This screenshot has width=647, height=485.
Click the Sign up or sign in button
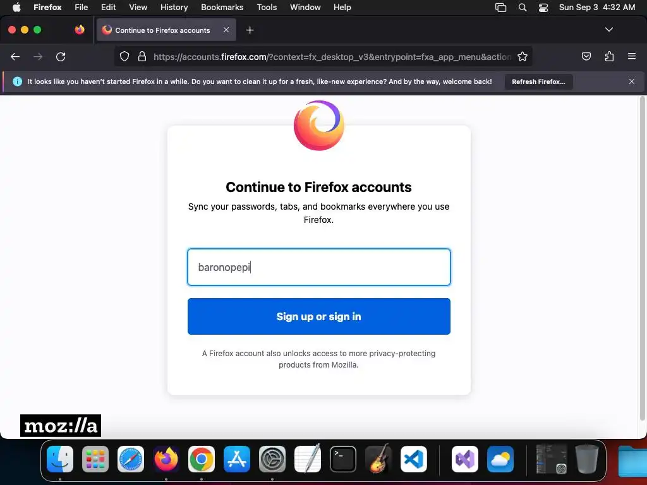click(319, 316)
